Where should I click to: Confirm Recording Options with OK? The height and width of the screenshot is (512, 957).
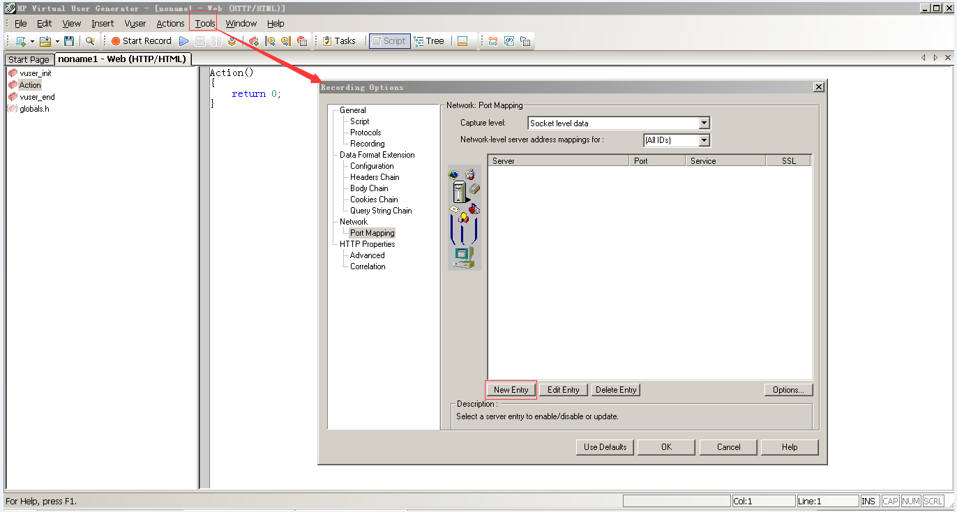(666, 447)
